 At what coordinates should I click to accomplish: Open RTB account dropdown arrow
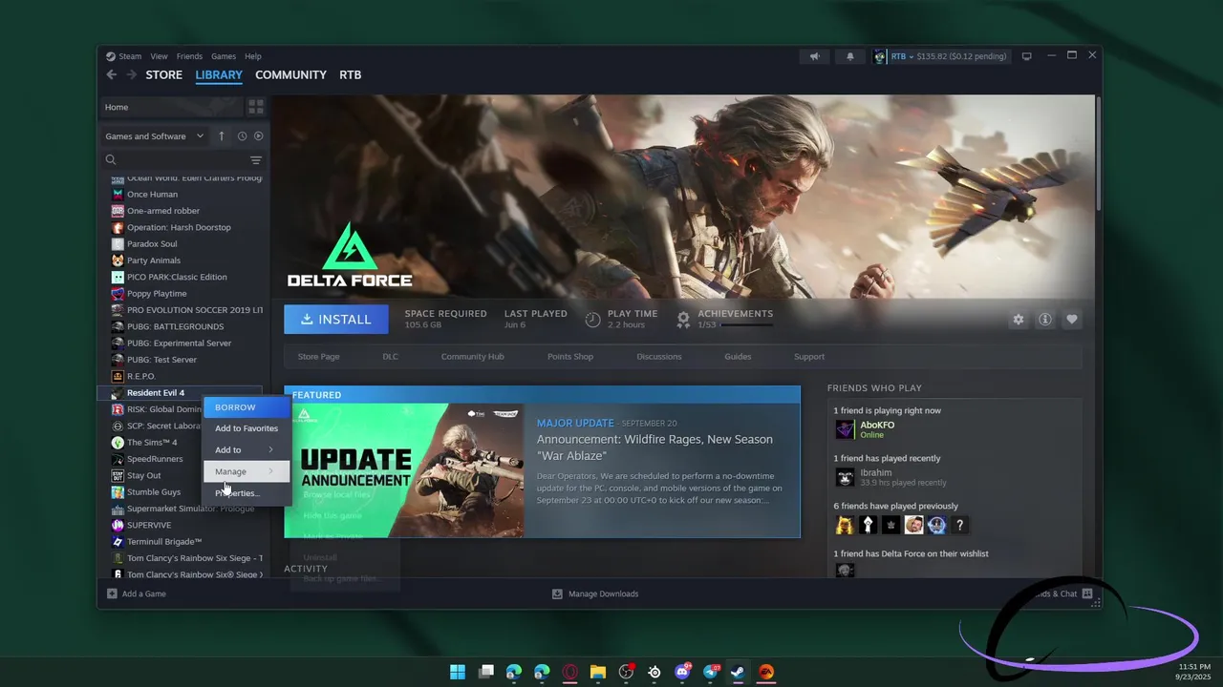(912, 56)
